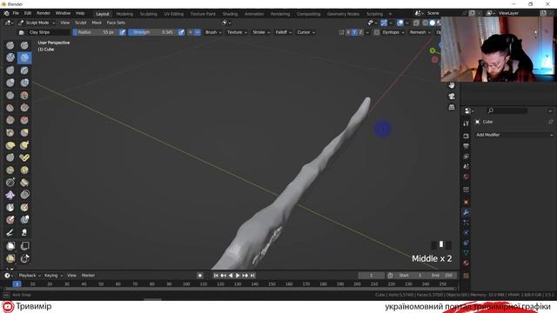Select solid viewport shading mode
Image resolution: width=557 pixels, height=313 pixels.
[x=432, y=23]
